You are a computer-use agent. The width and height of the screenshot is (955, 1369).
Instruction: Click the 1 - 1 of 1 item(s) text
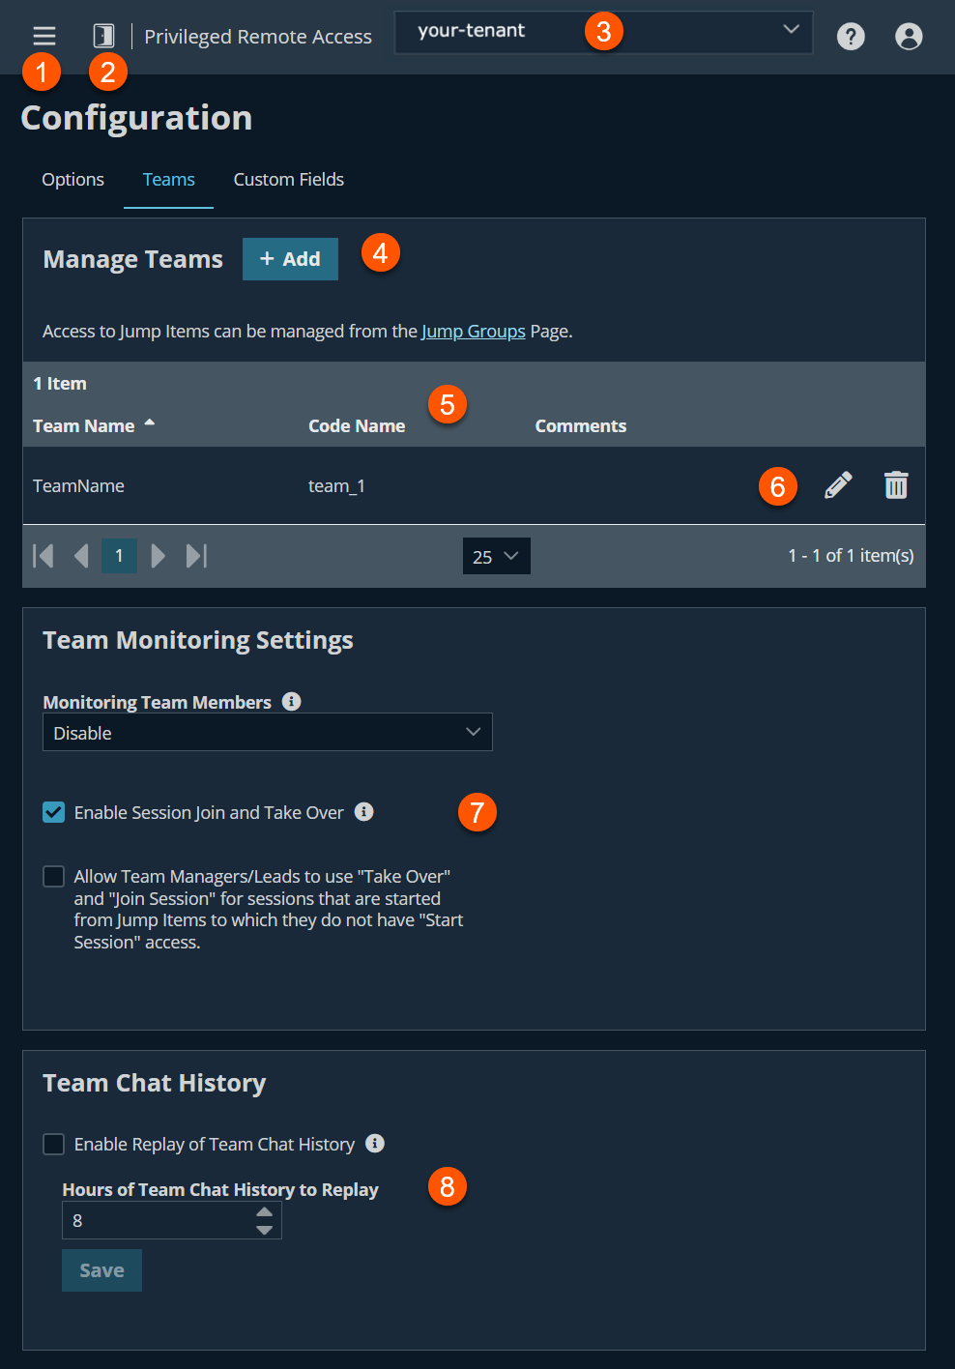click(x=851, y=556)
